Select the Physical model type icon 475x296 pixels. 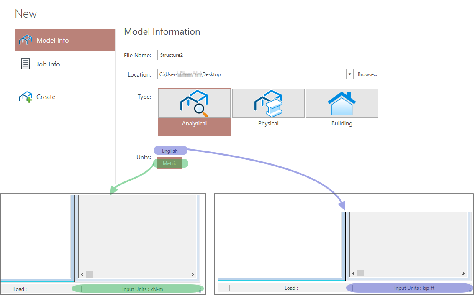[268, 103]
